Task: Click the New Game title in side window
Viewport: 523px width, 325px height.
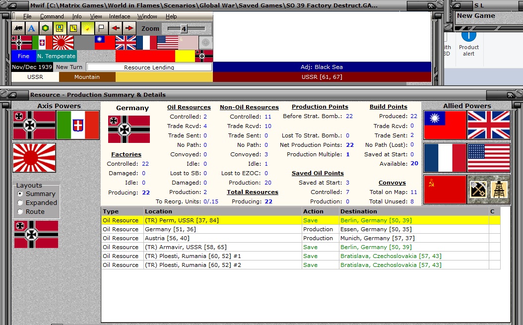Action: click(x=476, y=16)
